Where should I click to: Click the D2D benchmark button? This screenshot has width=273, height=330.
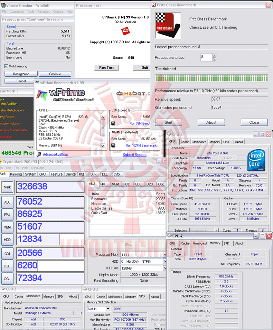click(7, 266)
